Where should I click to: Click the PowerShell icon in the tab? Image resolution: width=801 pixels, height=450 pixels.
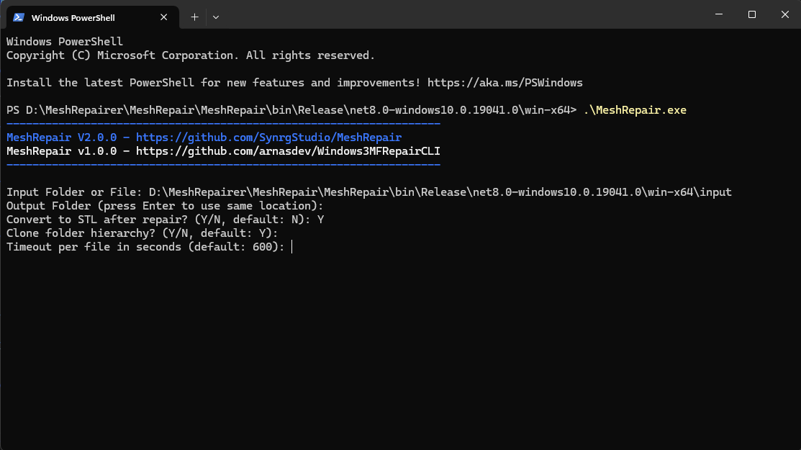(x=19, y=17)
